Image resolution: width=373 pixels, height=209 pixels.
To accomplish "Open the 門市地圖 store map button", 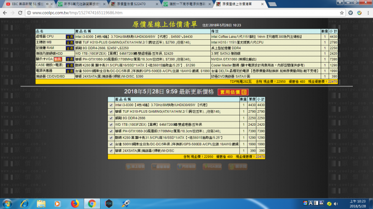I will pos(187,167).
